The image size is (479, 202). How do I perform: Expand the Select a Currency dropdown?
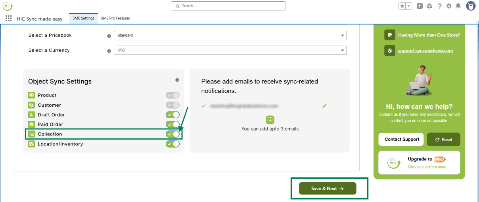tap(230, 51)
